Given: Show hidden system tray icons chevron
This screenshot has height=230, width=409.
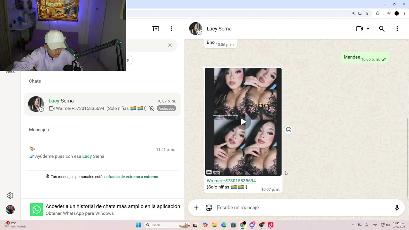Looking at the screenshot, I should pyautogui.click(x=353, y=225).
